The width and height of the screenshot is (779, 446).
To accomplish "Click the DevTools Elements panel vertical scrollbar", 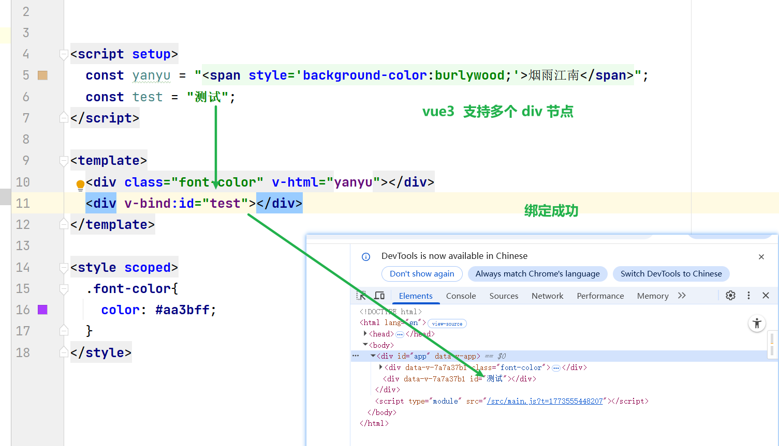I will point(772,344).
